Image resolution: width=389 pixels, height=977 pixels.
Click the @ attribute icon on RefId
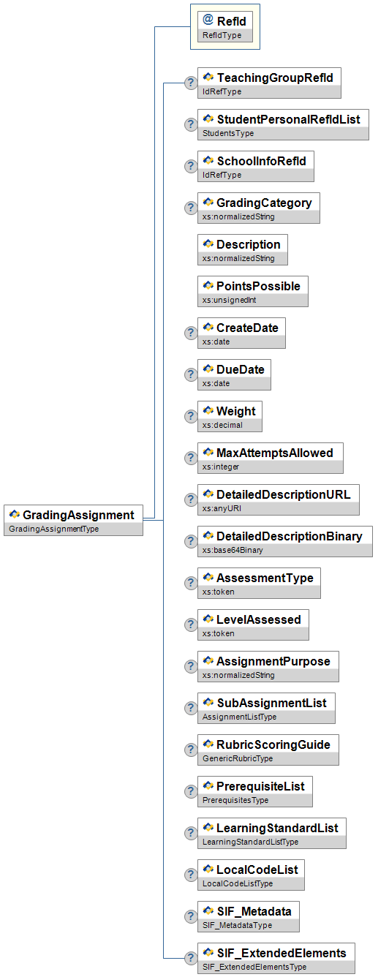coord(208,21)
